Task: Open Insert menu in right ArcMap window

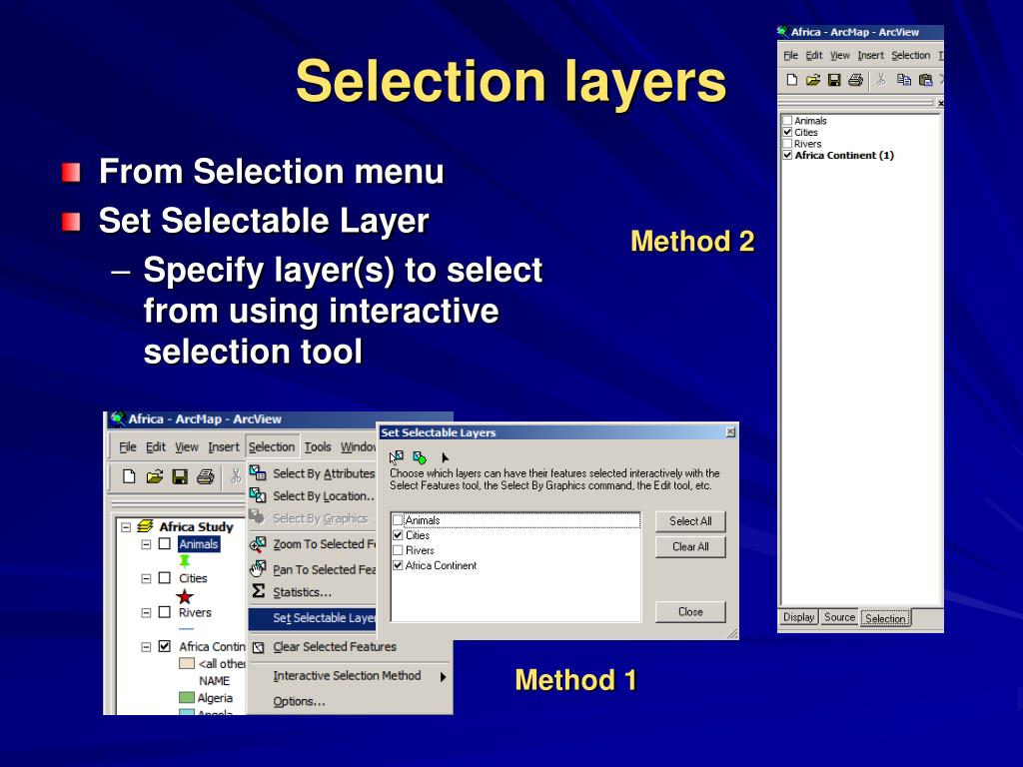Action: pyautogui.click(x=870, y=56)
